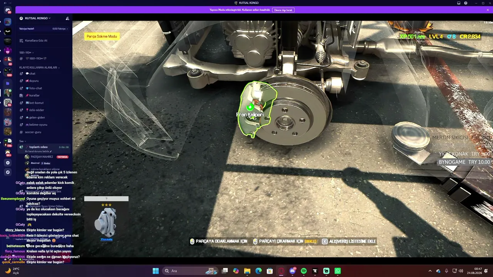Click the BYNOGAME TRY 10.00 donation entry

tap(464, 162)
